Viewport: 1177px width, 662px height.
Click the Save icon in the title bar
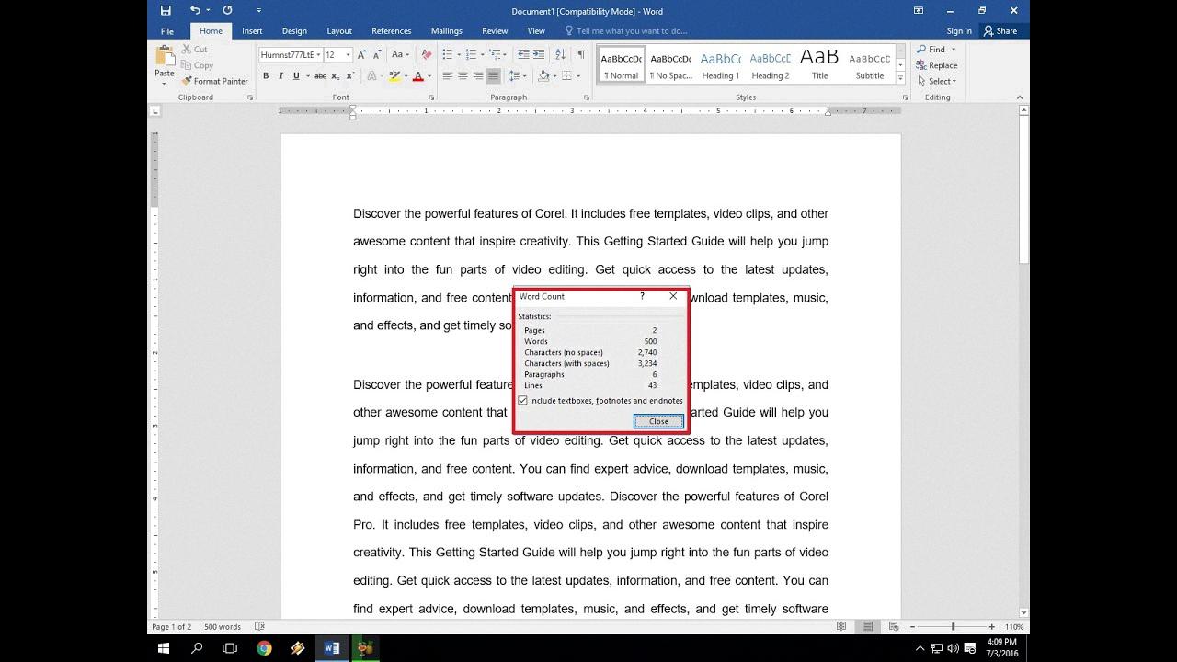click(x=166, y=10)
